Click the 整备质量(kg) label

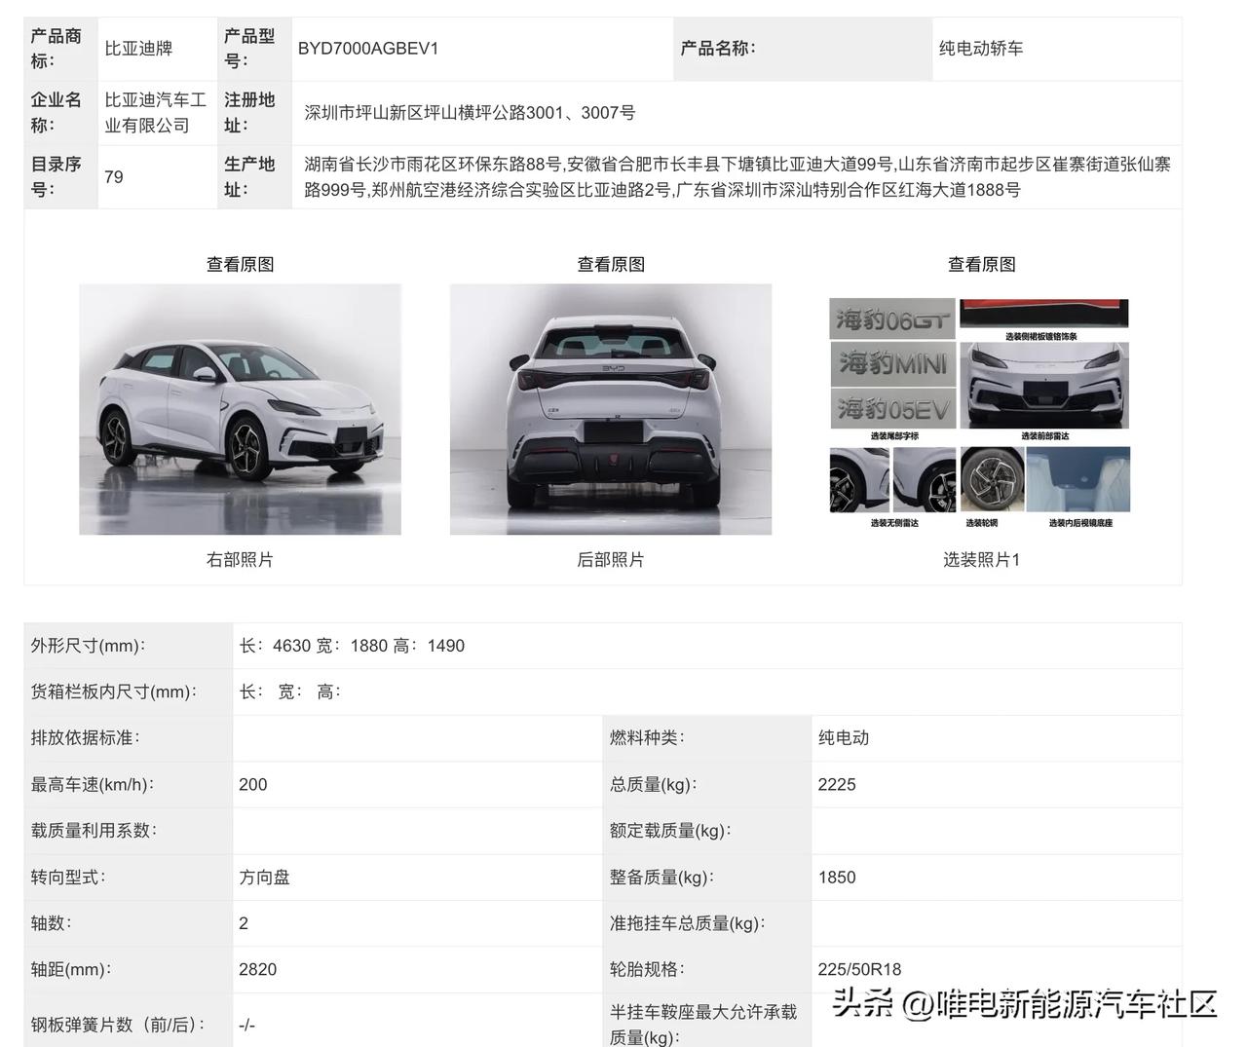[661, 877]
